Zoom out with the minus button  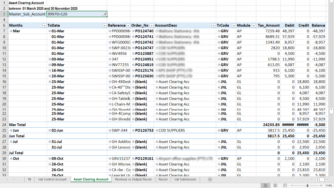tap(292, 186)
